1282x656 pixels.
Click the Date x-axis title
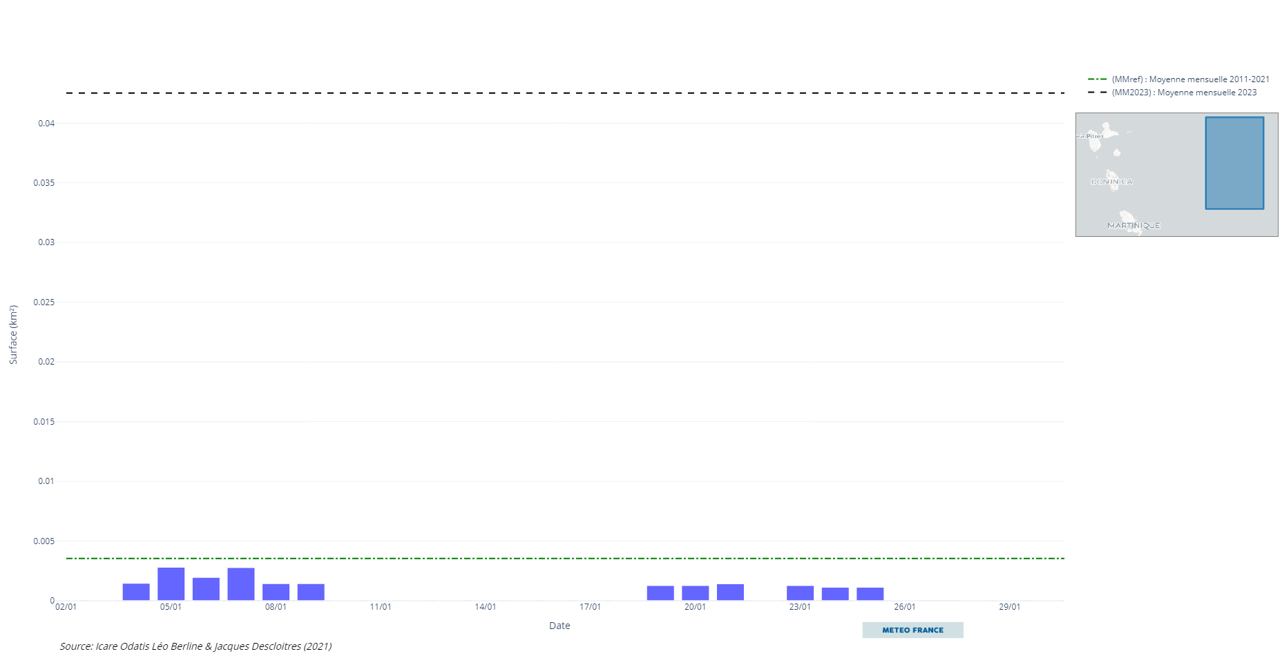tap(559, 626)
